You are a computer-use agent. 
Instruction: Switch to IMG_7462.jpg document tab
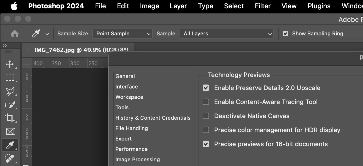tap(78, 50)
